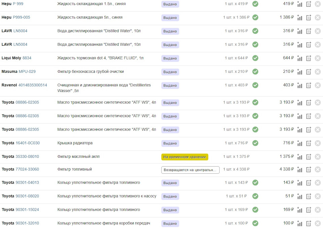Delete the Toyota 77024-33060 fuel filter row

318,170
